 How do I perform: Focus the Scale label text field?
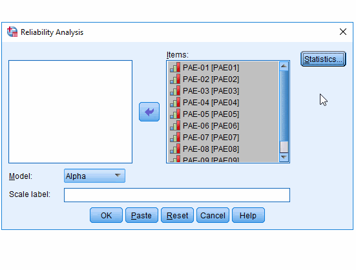pos(177,195)
